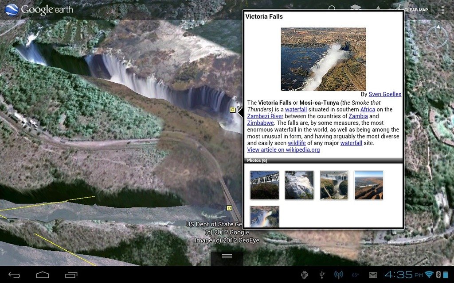
Task: Open the Sven Goelles author link
Action: [385, 94]
